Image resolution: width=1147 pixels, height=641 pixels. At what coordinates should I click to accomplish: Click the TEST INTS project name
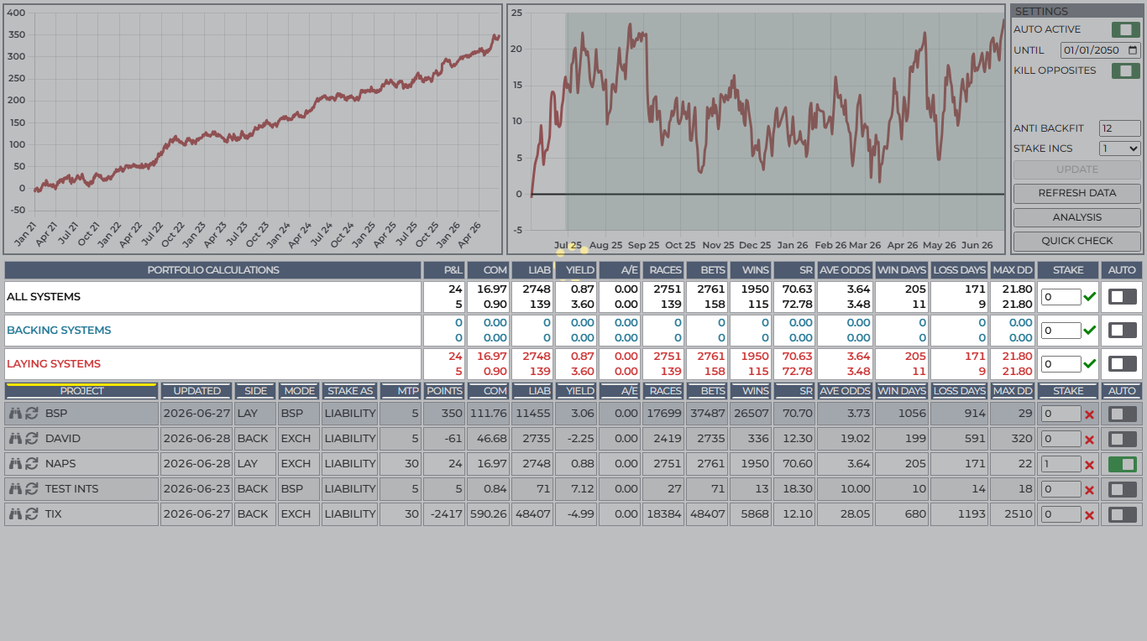coord(71,489)
